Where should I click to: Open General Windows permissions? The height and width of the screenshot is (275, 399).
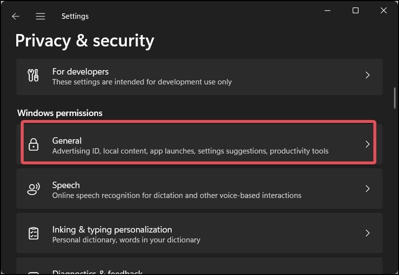click(x=199, y=144)
